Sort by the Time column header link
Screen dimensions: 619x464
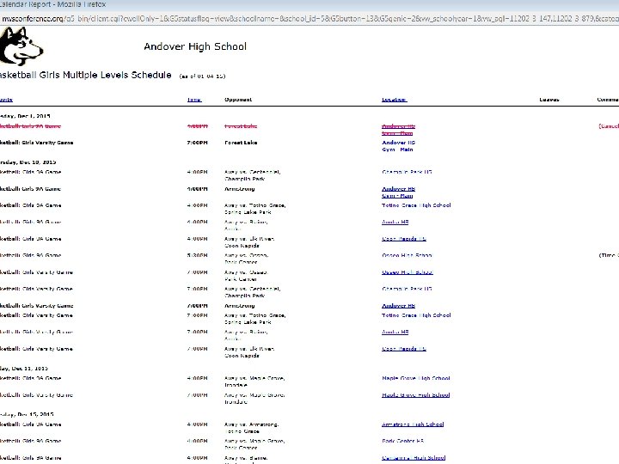pos(194,100)
